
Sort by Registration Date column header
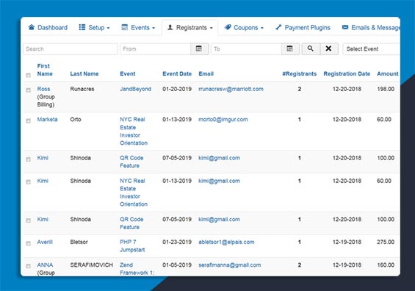(x=347, y=74)
